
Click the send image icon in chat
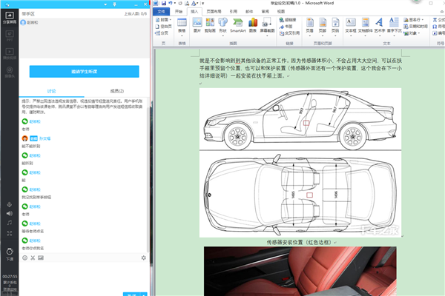(41, 258)
